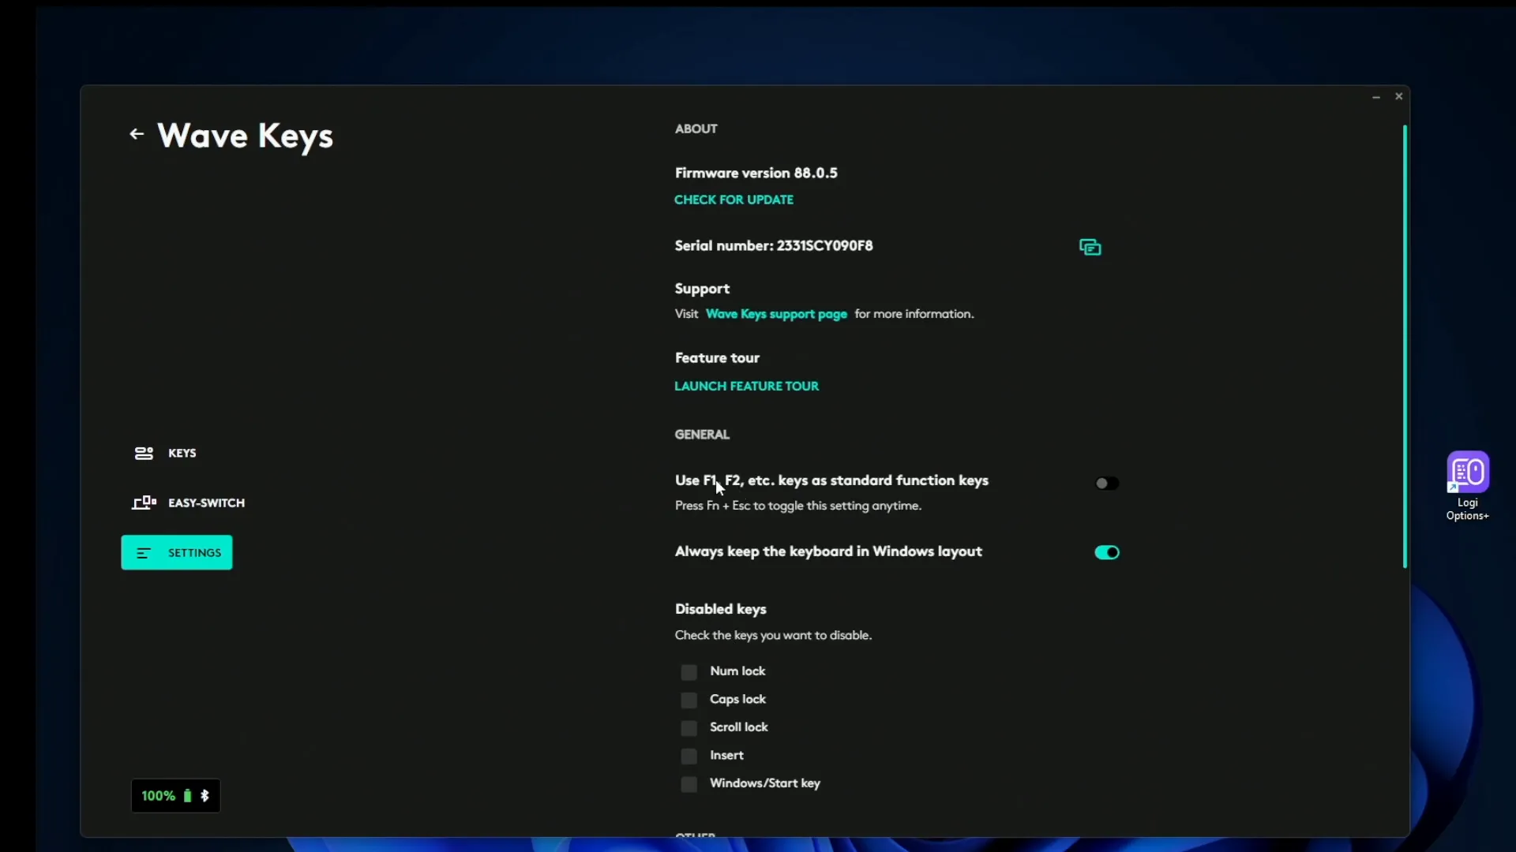The width and height of the screenshot is (1516, 852).
Task: Select the SETTINGS tab
Action: pos(177,552)
